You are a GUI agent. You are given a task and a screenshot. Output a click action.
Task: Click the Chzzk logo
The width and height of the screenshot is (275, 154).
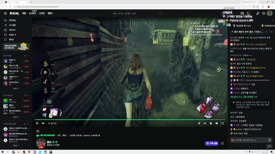[x=14, y=13]
